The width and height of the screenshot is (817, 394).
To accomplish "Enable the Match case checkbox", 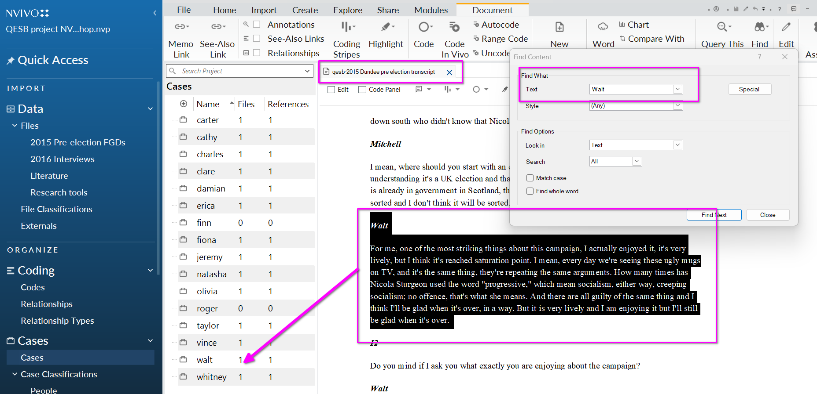I will pyautogui.click(x=530, y=178).
